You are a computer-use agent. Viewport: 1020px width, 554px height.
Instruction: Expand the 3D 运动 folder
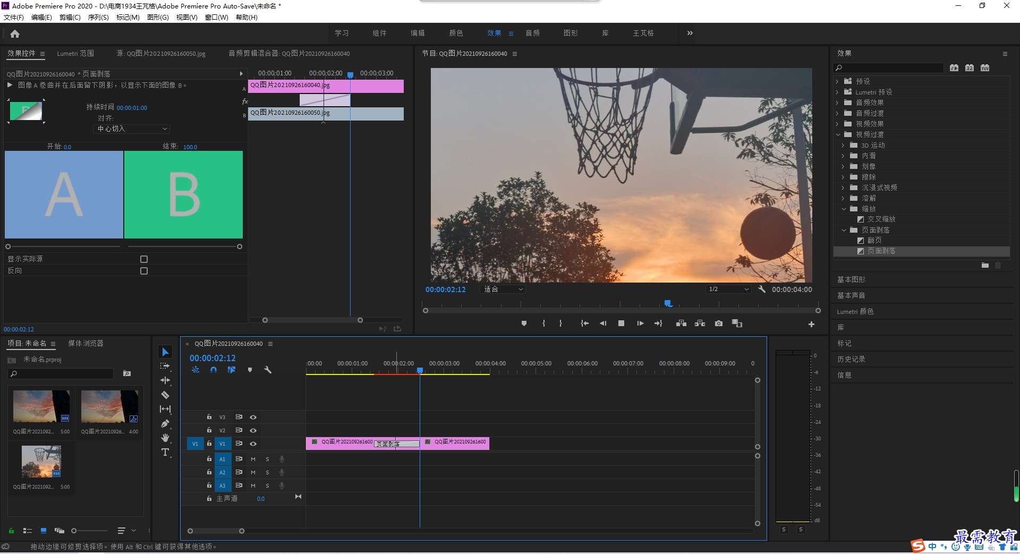click(843, 146)
